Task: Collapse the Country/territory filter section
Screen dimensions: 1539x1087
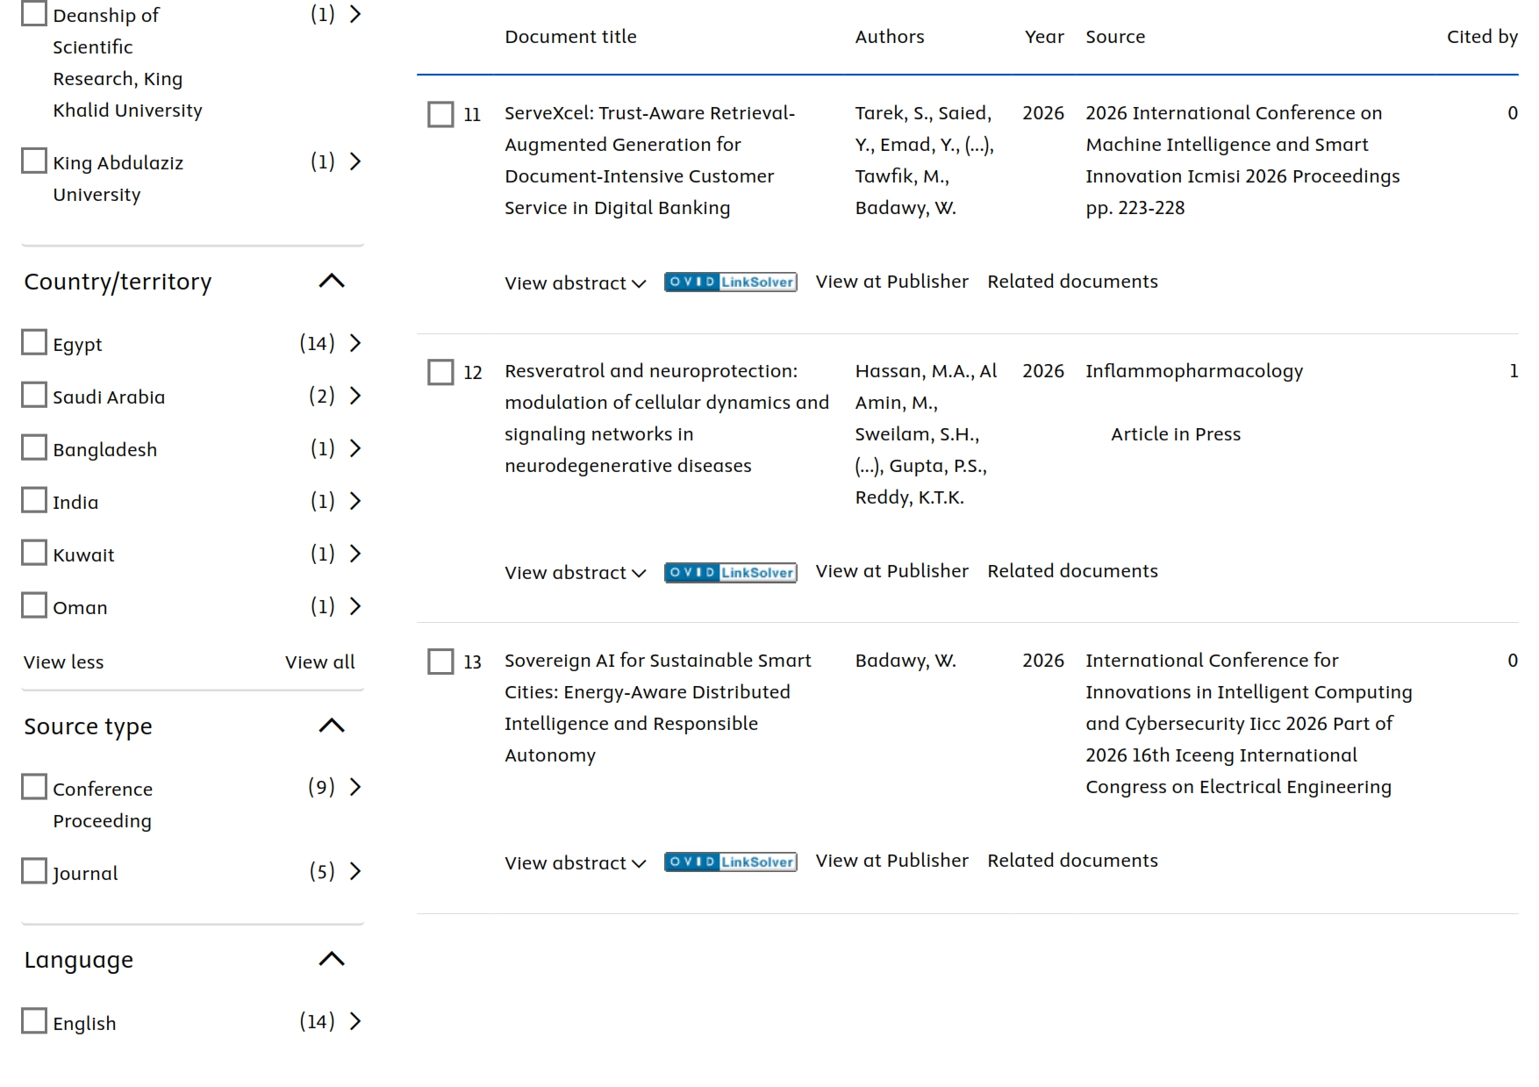Action: point(332,281)
